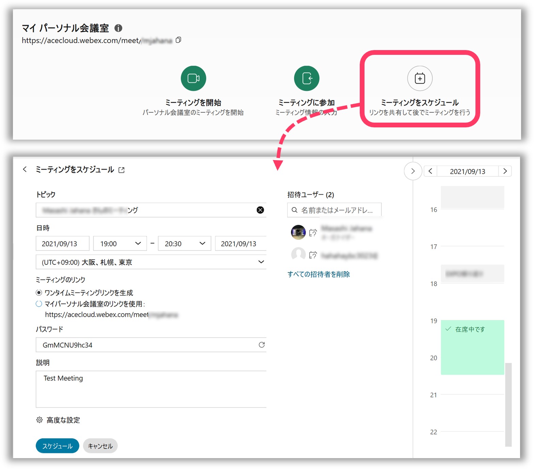534x469 pixels.
Task: Click the green join meeting icon
Action: (x=307, y=78)
